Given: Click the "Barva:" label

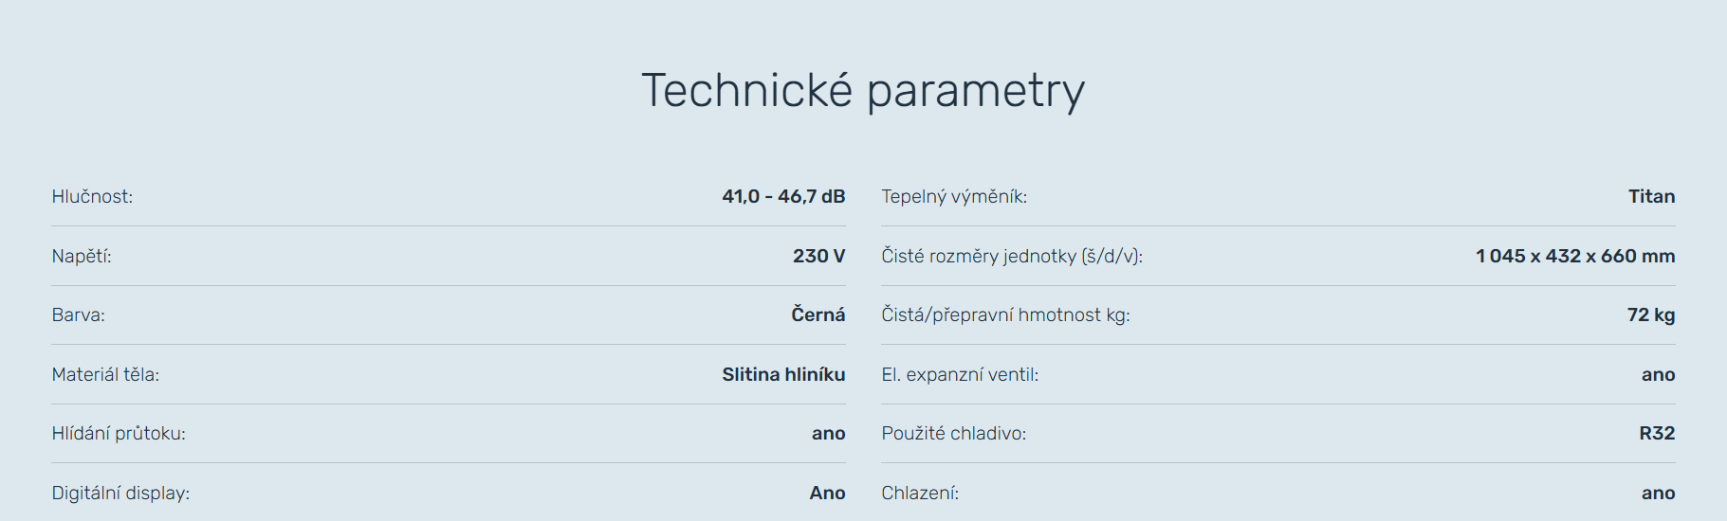Looking at the screenshot, I should tap(78, 315).
